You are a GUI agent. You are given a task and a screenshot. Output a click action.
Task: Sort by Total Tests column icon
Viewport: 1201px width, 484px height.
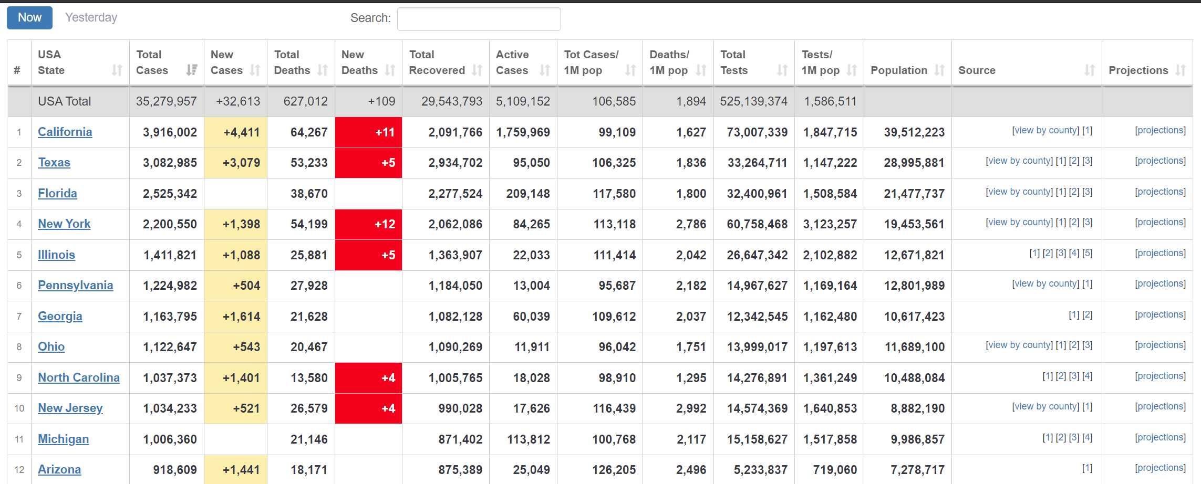click(x=782, y=70)
